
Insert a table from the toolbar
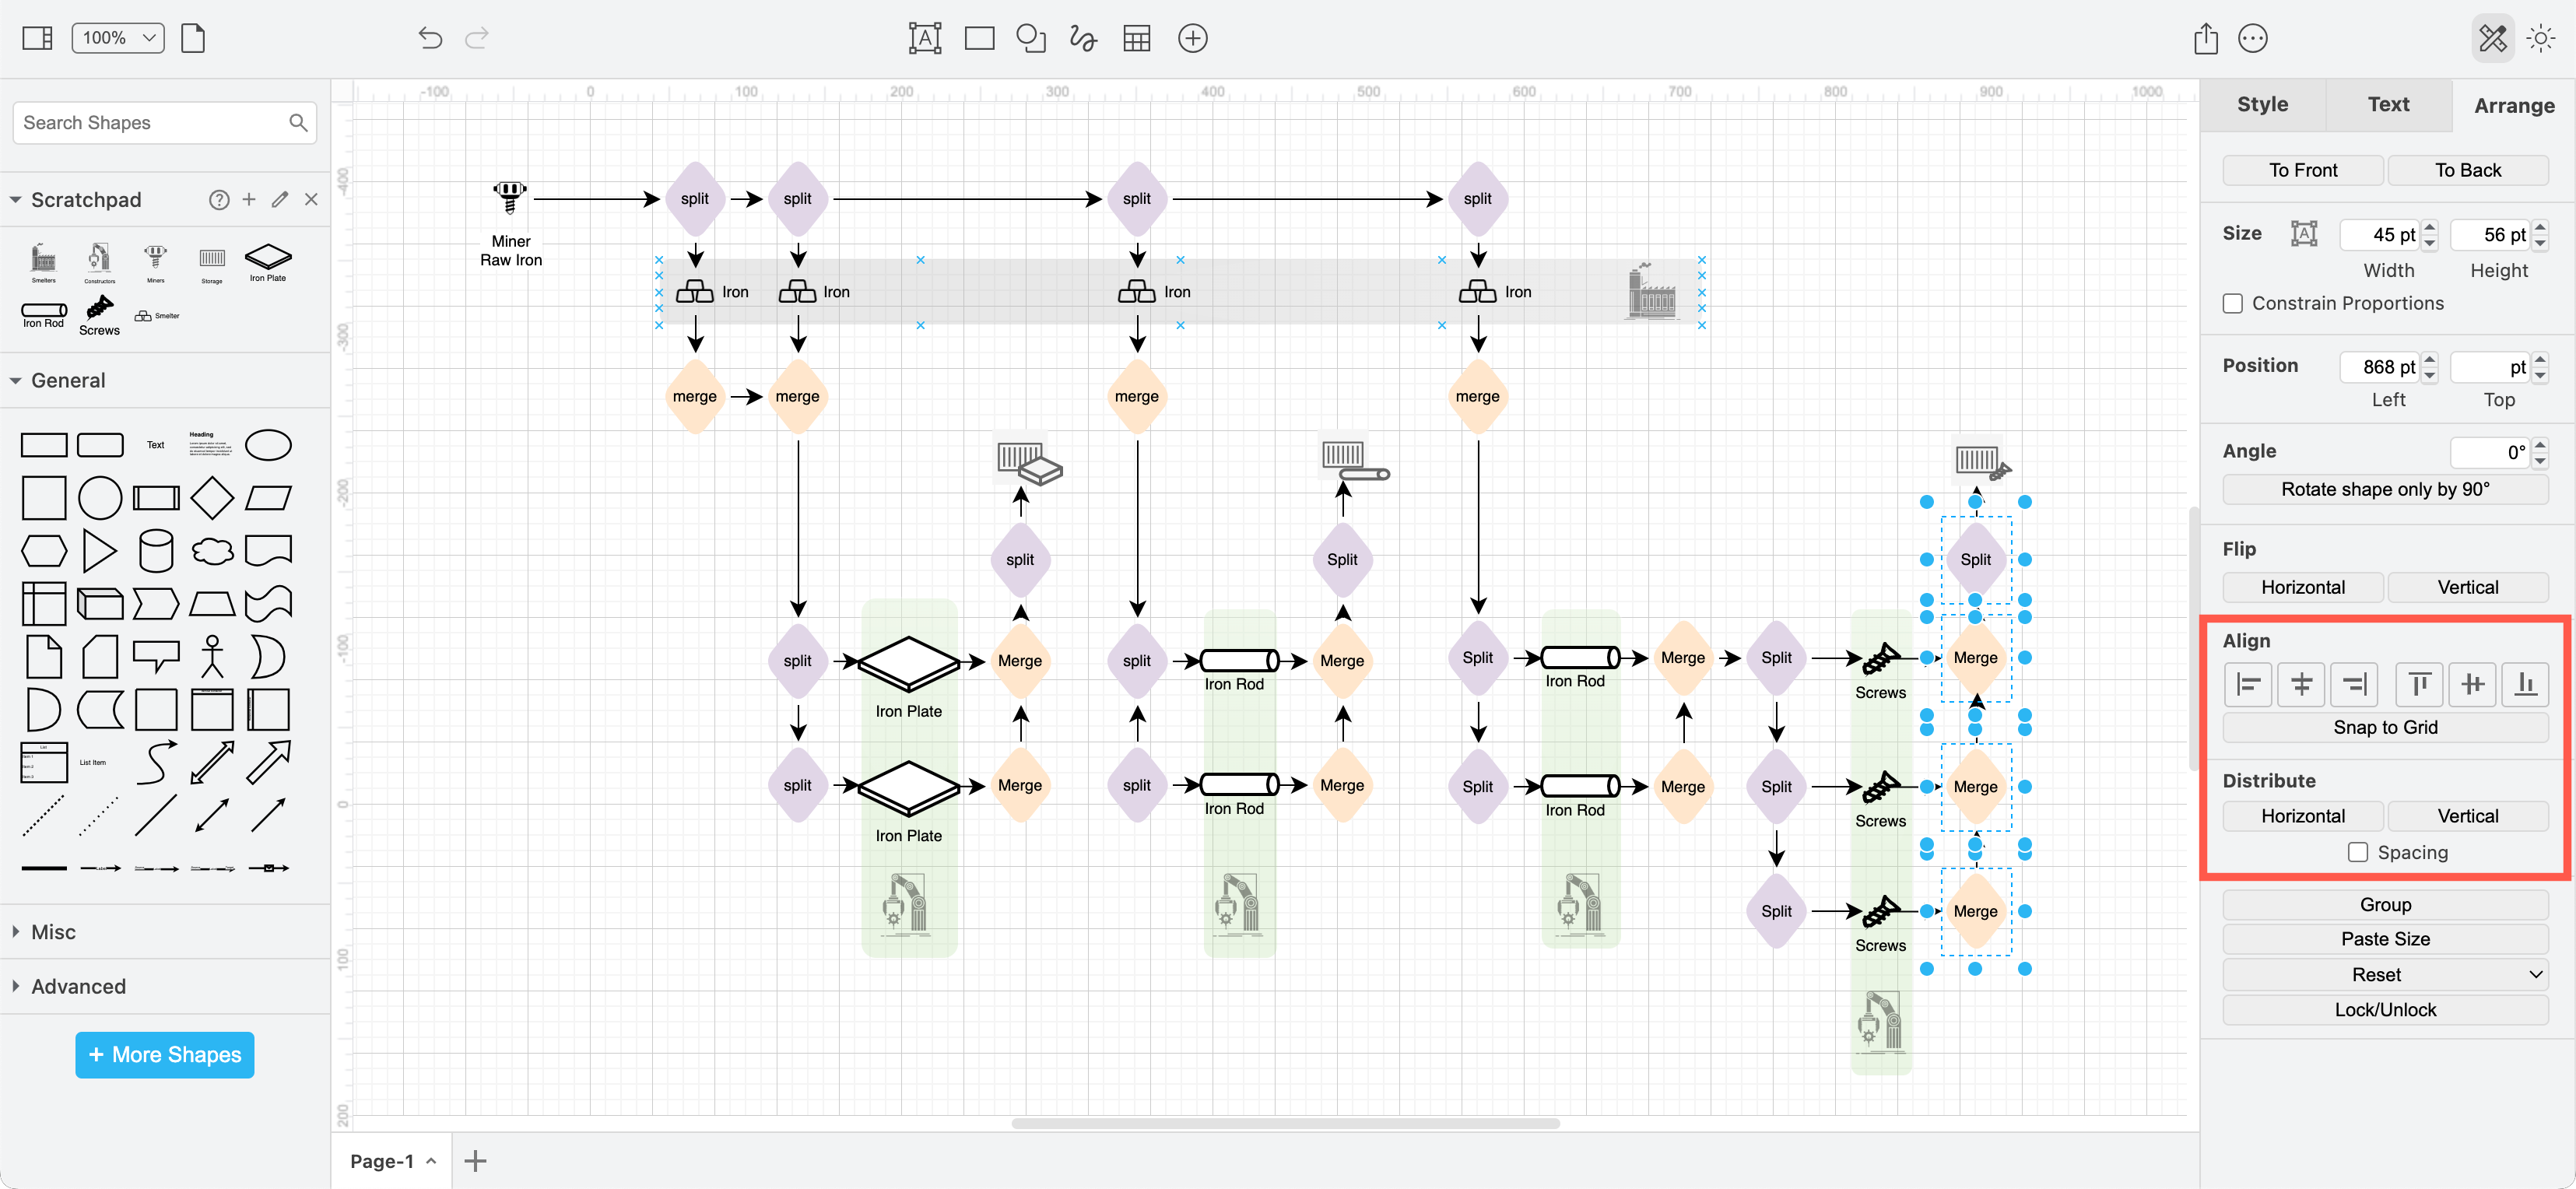pos(1136,38)
